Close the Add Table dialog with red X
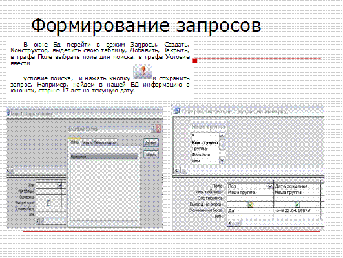Image resolution: width=343 pixels, height=258 pixels. 159,129
